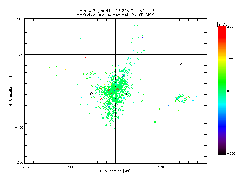Click the color bar's "-200" label
Image resolution: width=243 pixels, height=182 pixels.
point(231,153)
